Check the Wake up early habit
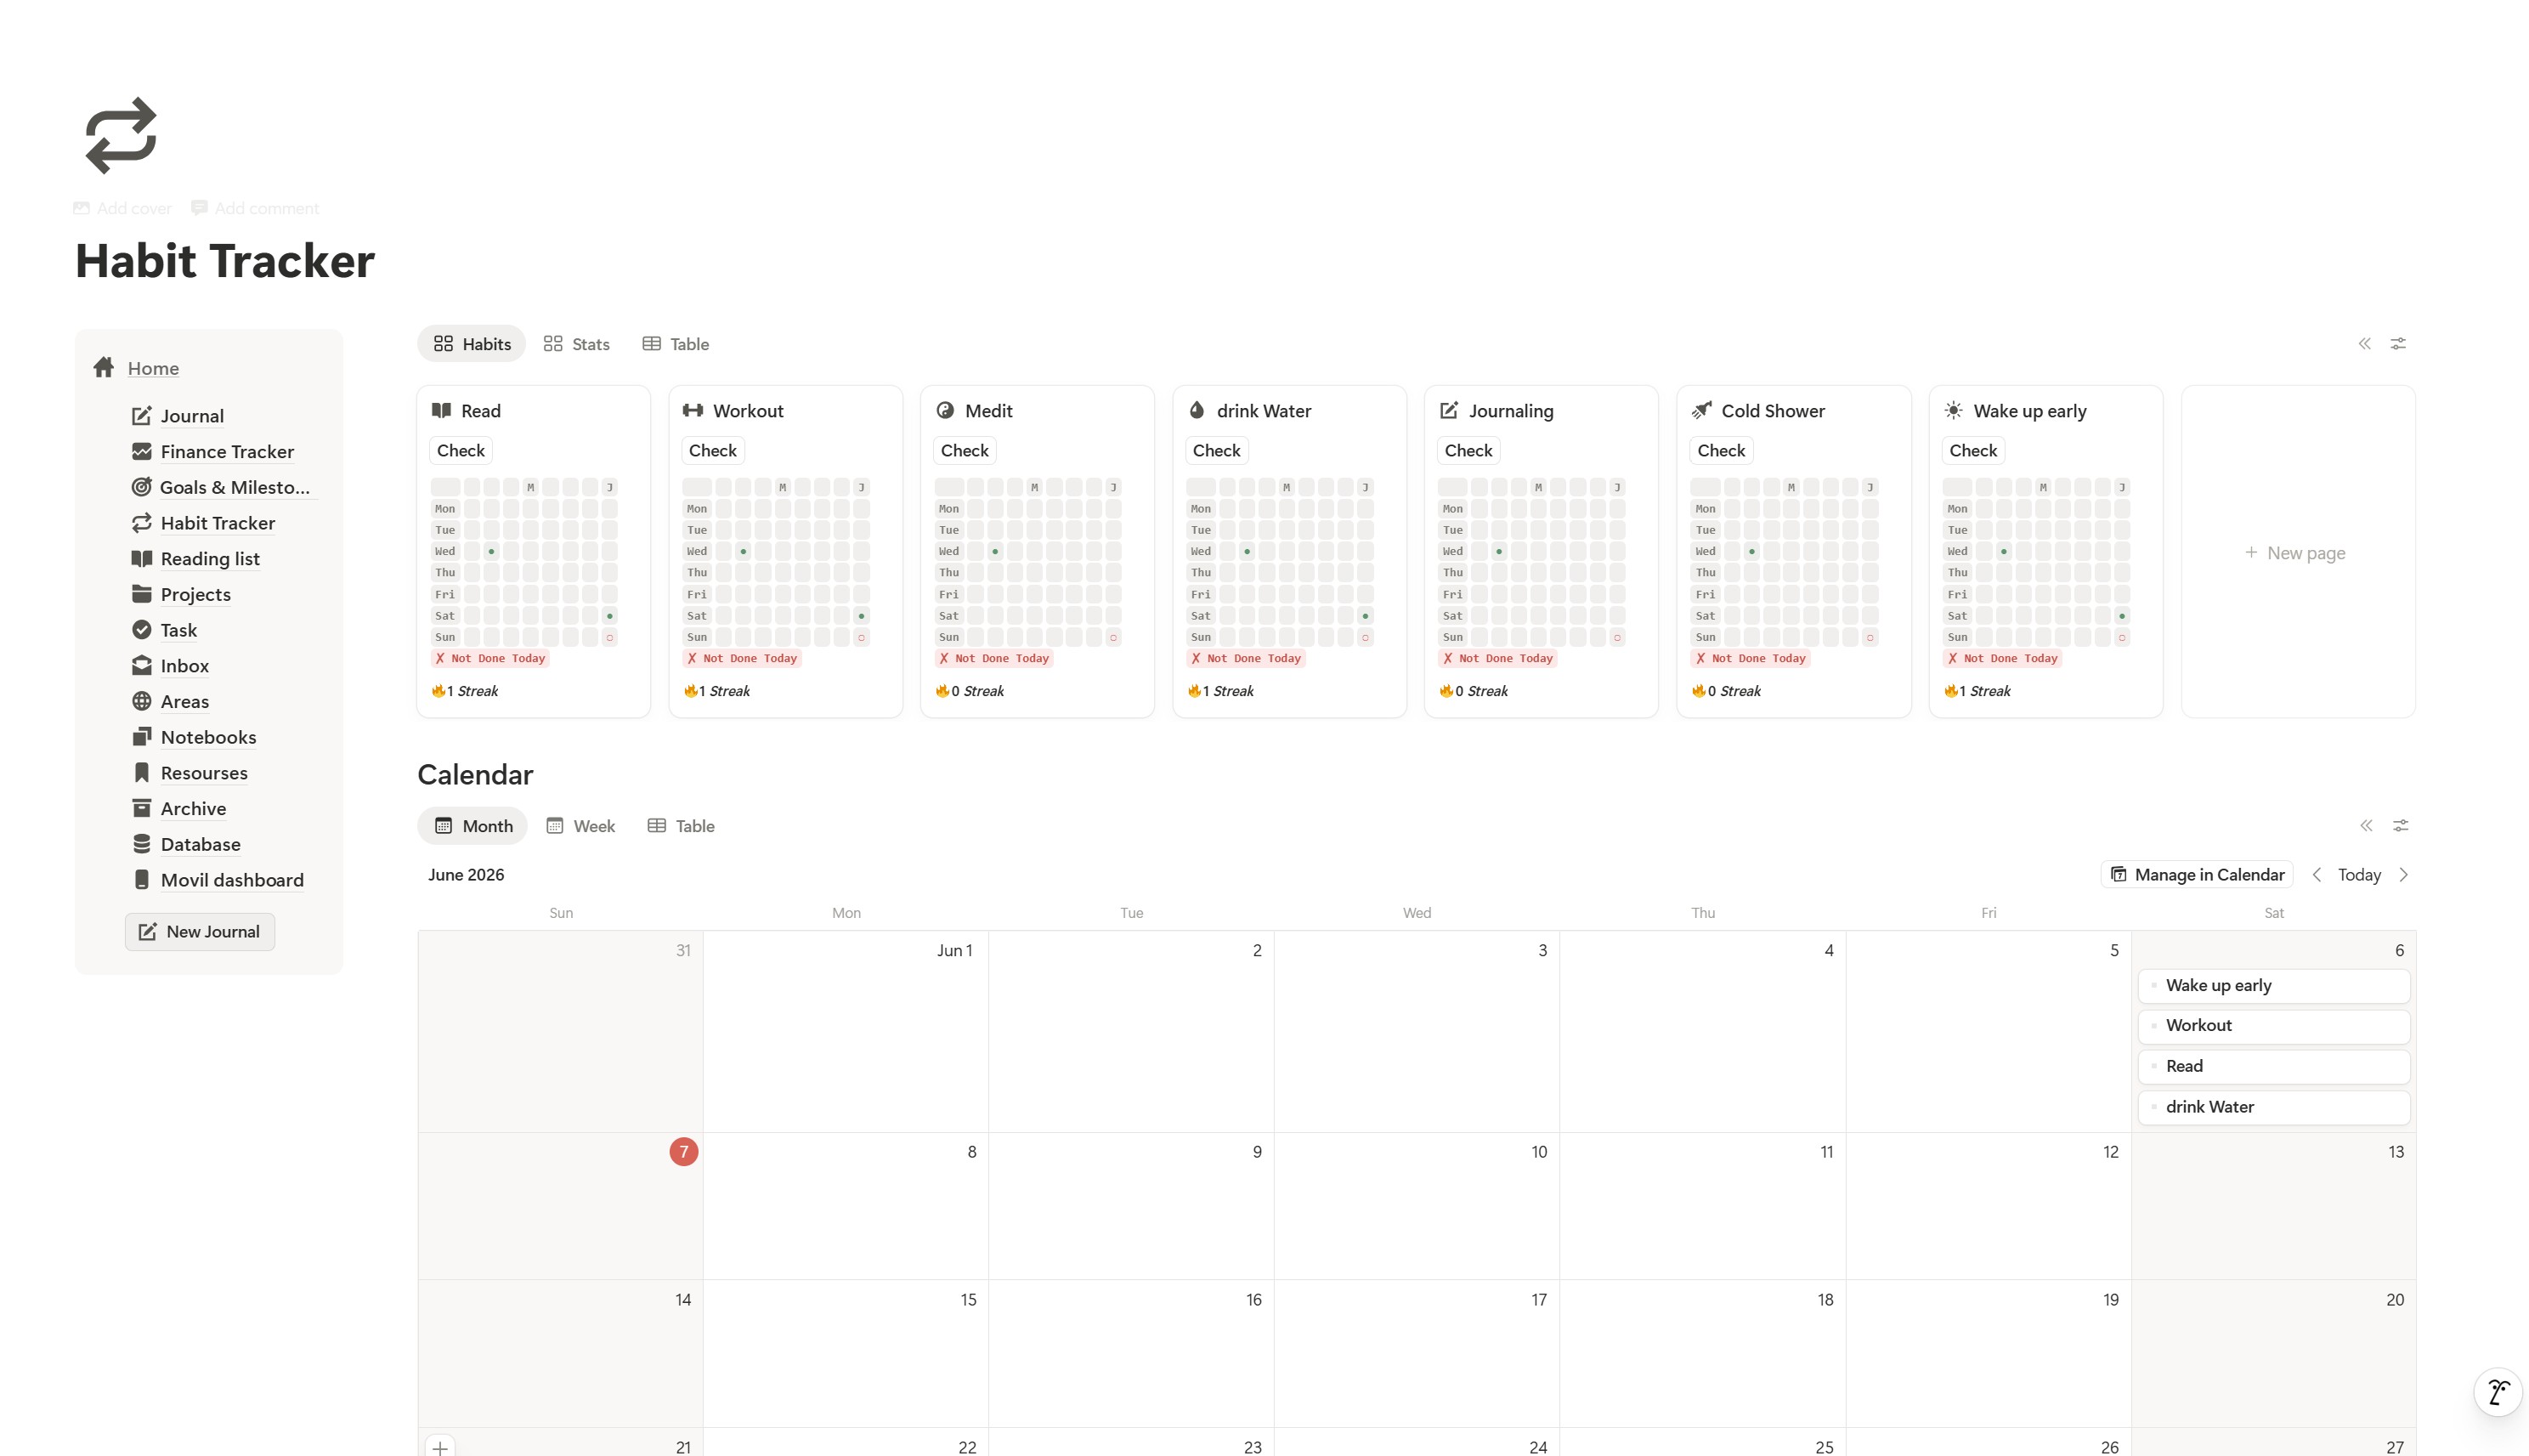The image size is (2529, 1456). (x=1973, y=451)
